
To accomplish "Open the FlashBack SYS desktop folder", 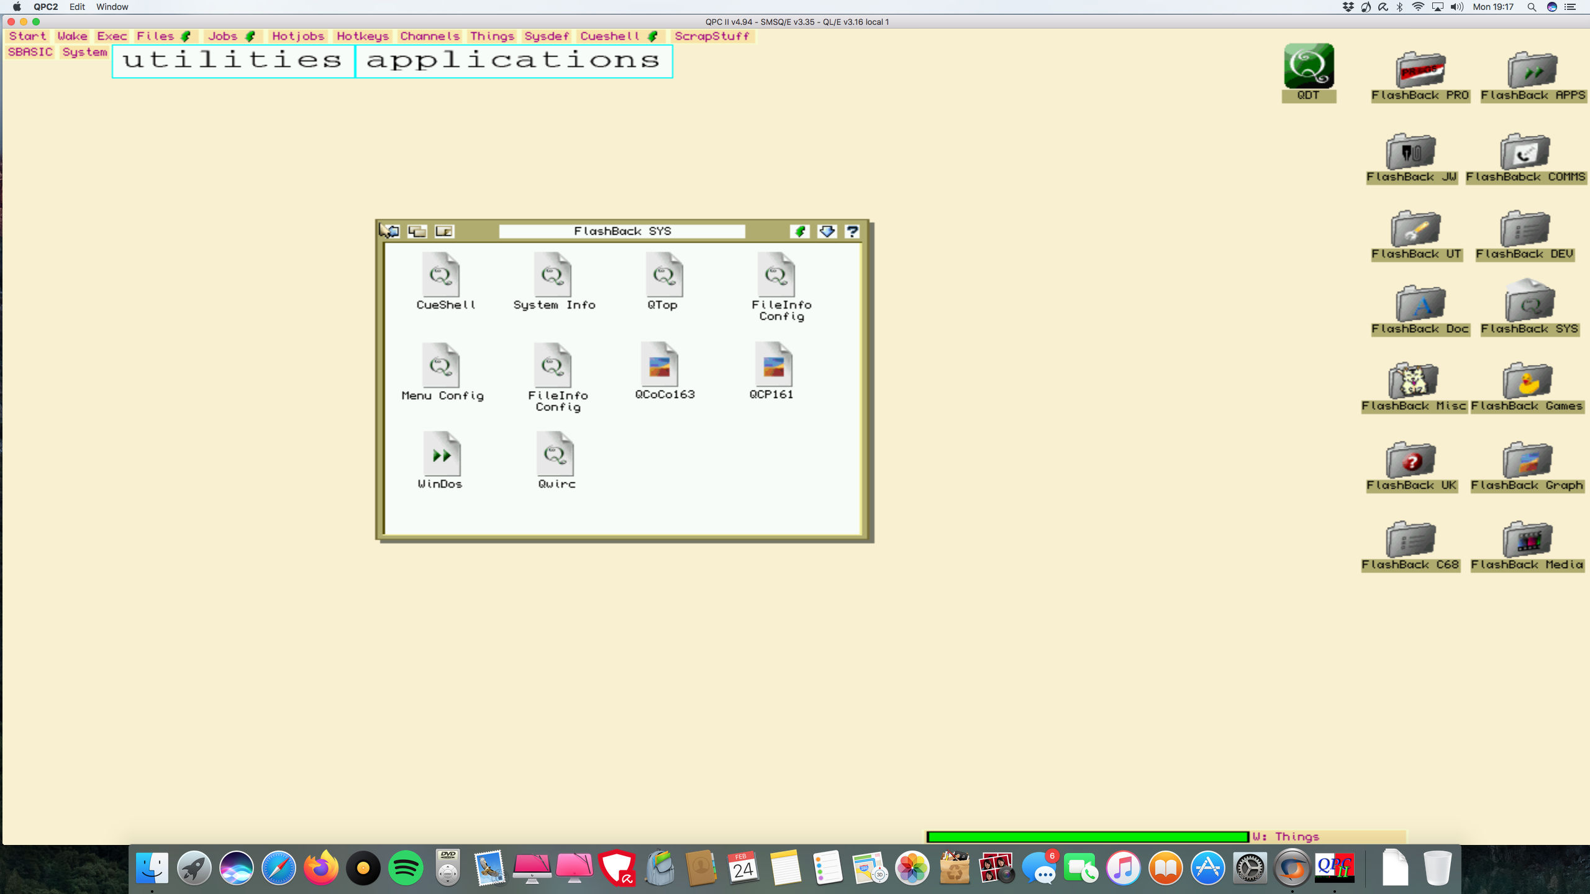I will (1530, 301).
